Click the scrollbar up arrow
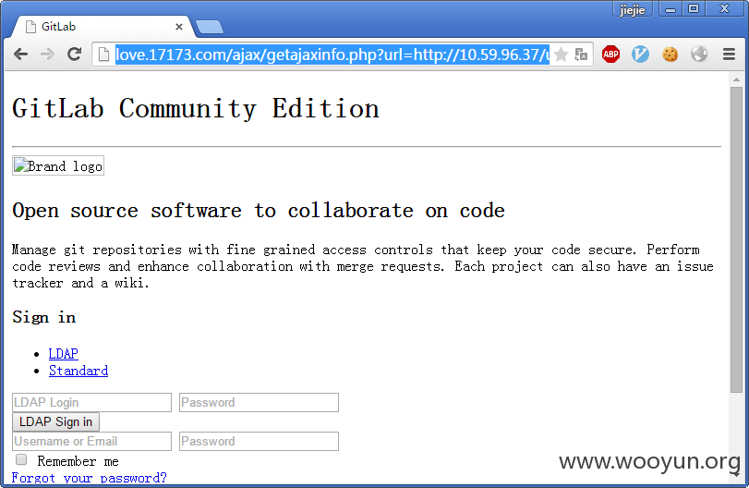 736,79
